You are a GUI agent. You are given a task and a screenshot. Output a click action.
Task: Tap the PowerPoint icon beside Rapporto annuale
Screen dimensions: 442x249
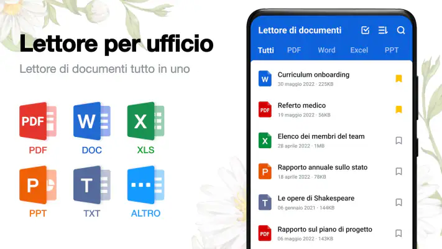coord(265,171)
